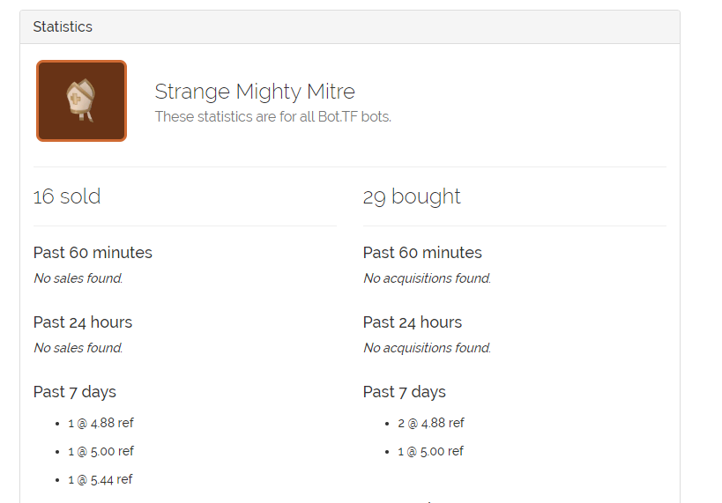Click the sold entry 1 @ 5.00 ref
722x503 pixels.
point(100,451)
